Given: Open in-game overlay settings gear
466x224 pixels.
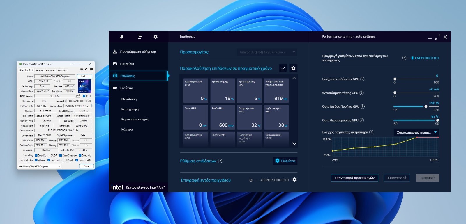Looking at the screenshot, I should (294, 180).
